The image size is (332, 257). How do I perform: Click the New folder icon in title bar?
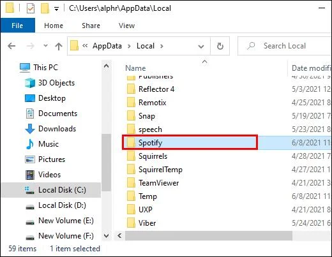[x=45, y=8]
